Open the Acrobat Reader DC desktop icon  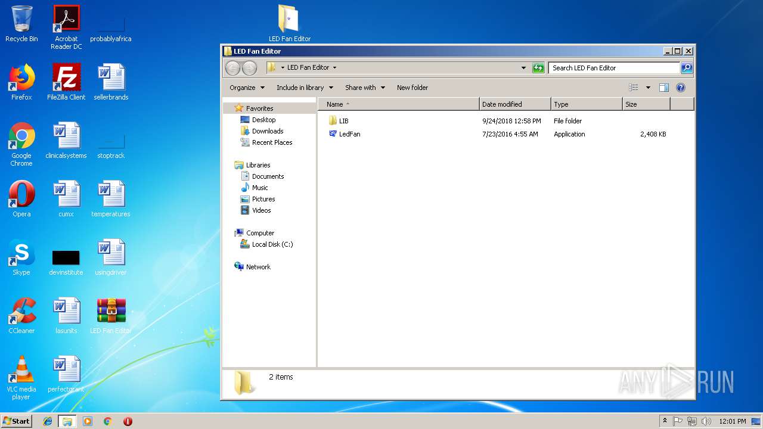66,27
